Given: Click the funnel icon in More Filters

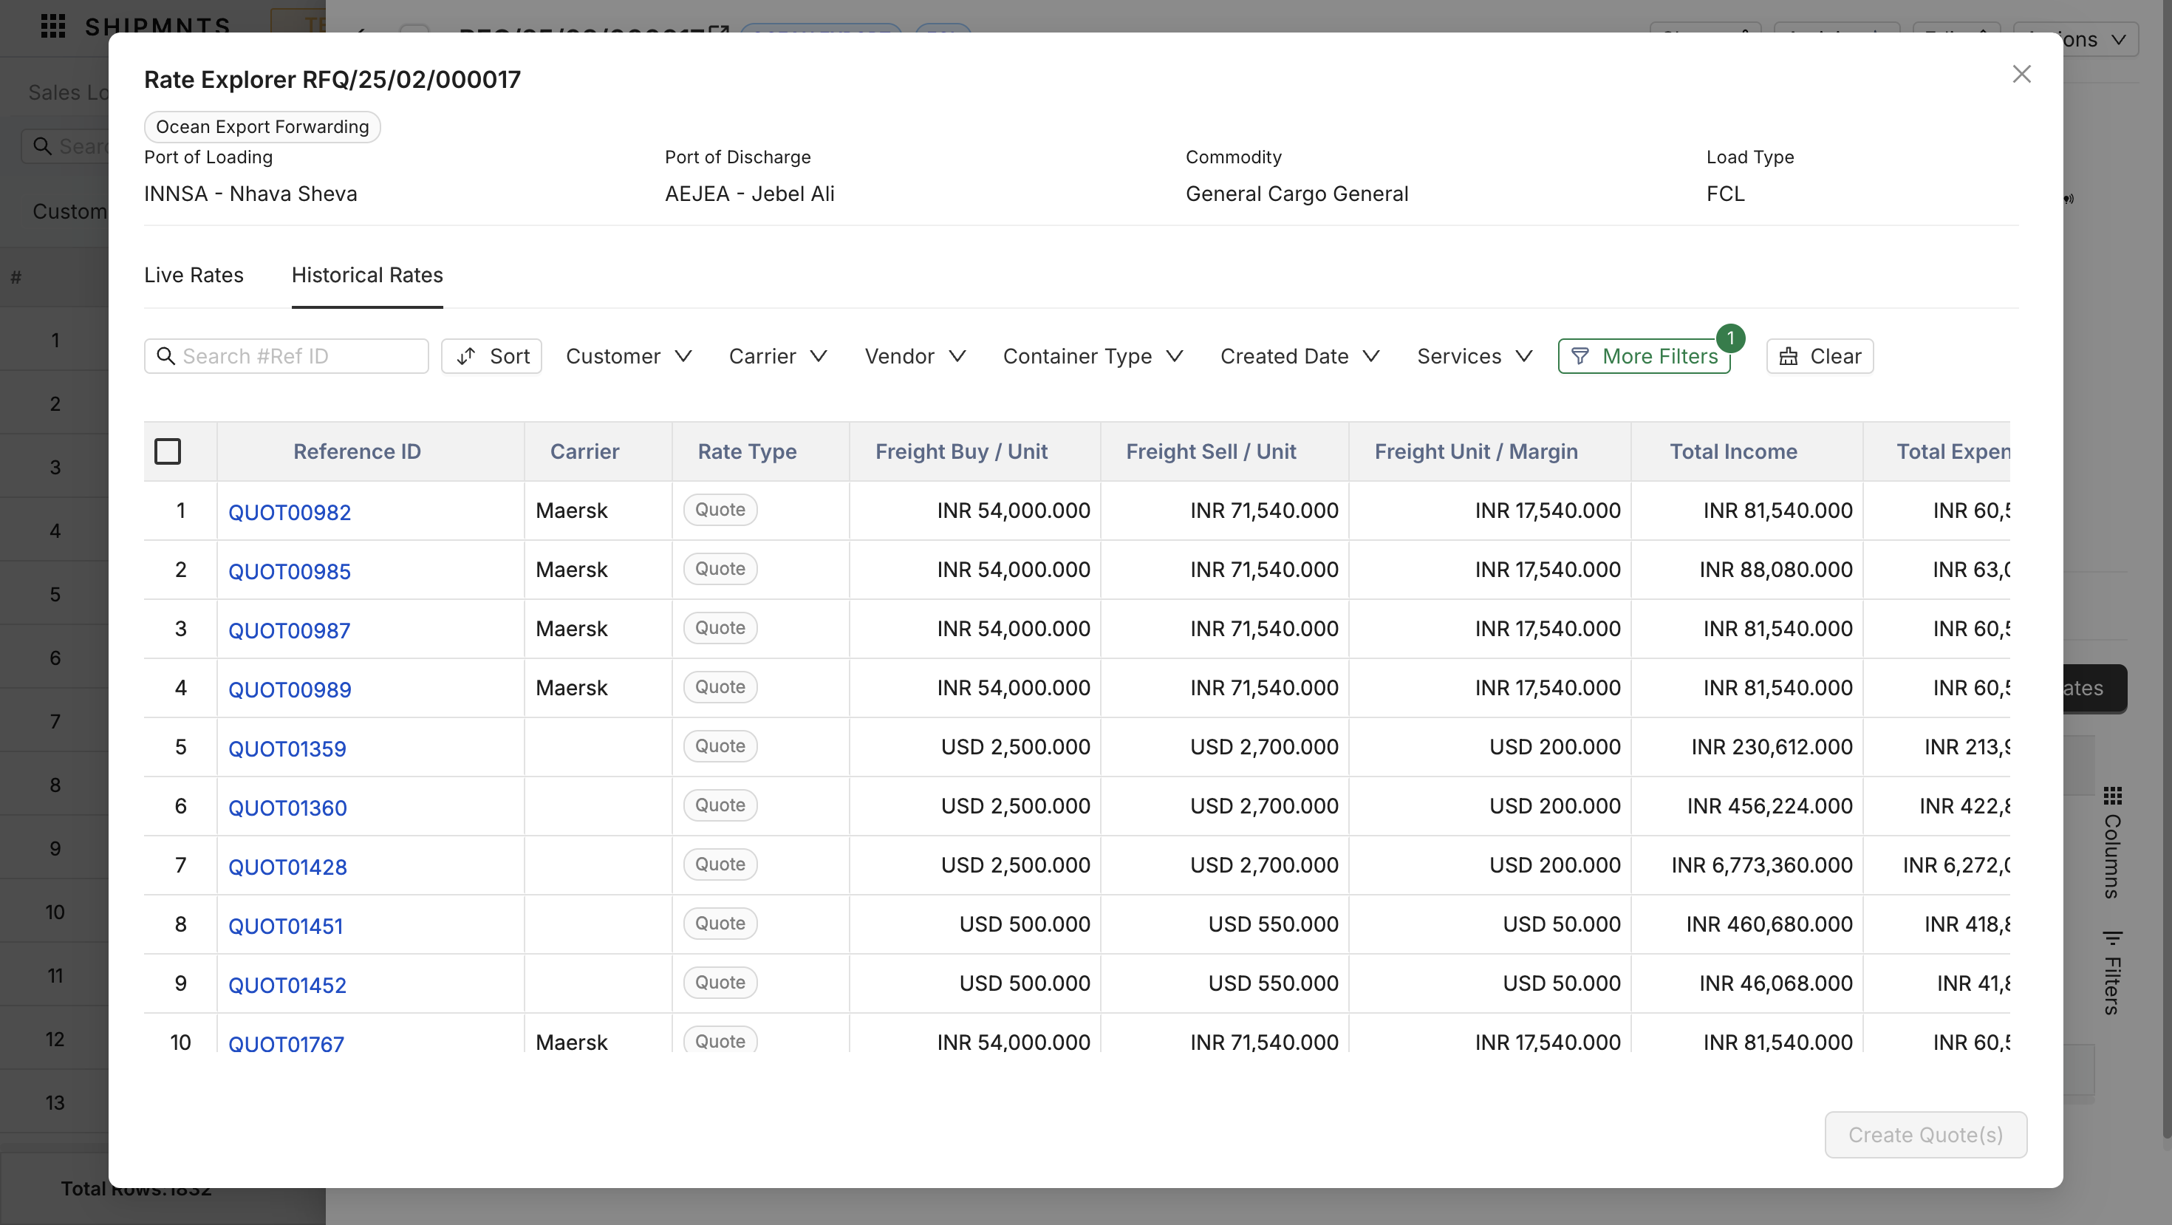Looking at the screenshot, I should click(1580, 356).
